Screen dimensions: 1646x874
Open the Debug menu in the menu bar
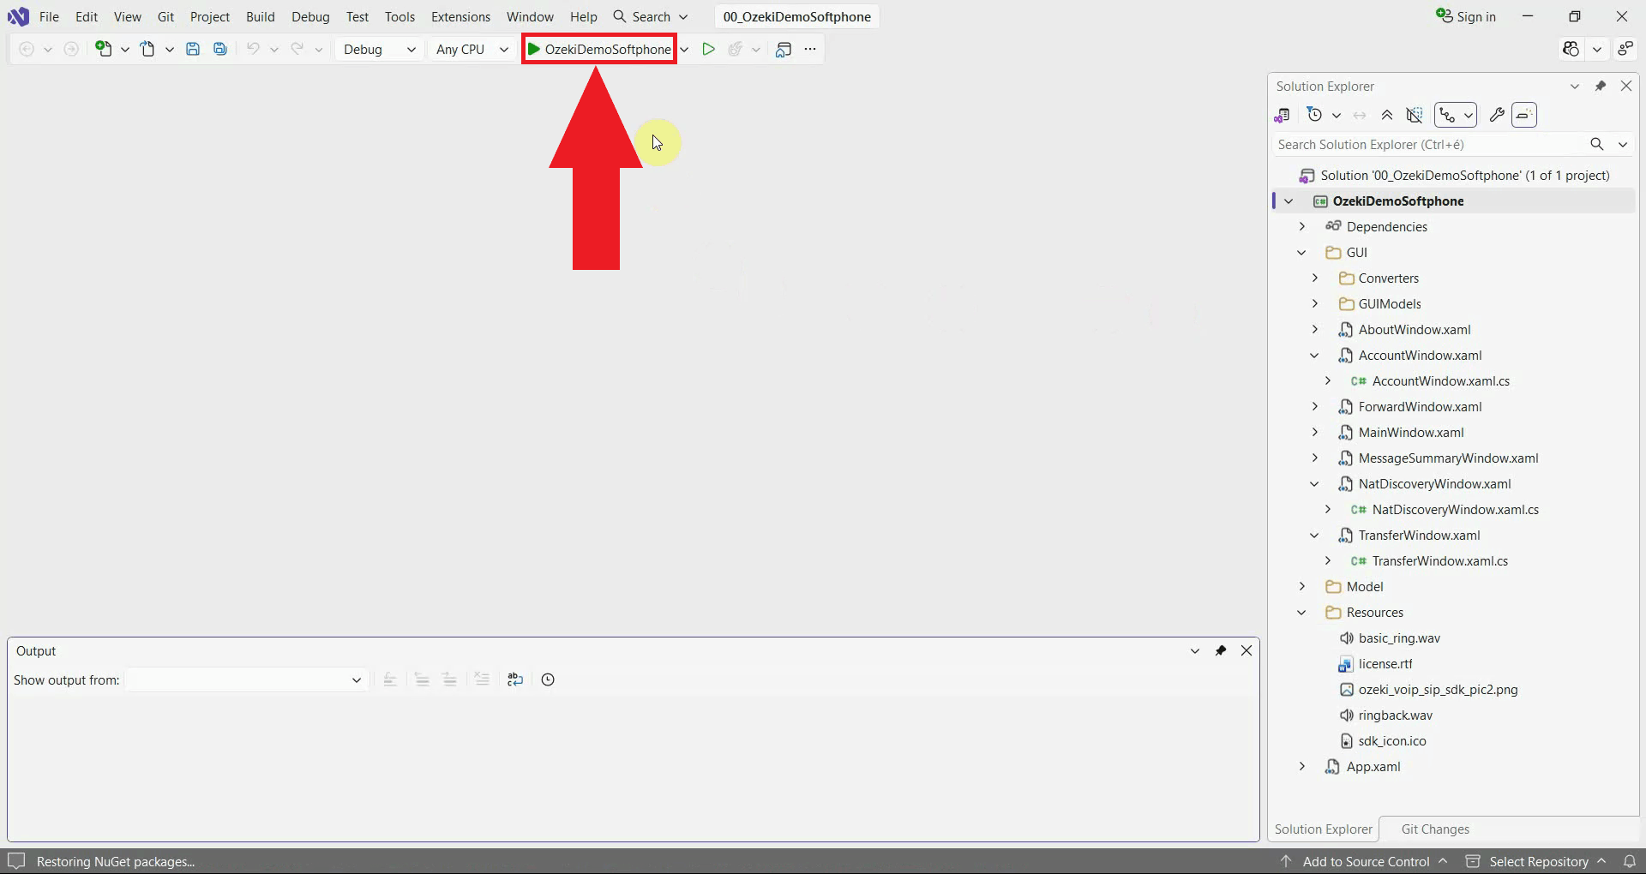click(310, 16)
